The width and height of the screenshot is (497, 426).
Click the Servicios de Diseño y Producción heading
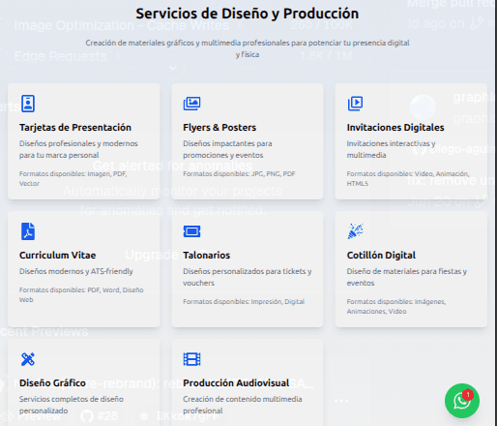(x=248, y=14)
